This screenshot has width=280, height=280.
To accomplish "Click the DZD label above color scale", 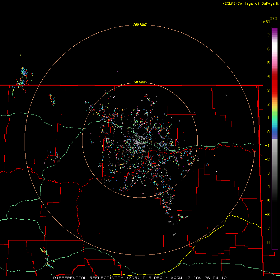I will (x=273, y=19).
